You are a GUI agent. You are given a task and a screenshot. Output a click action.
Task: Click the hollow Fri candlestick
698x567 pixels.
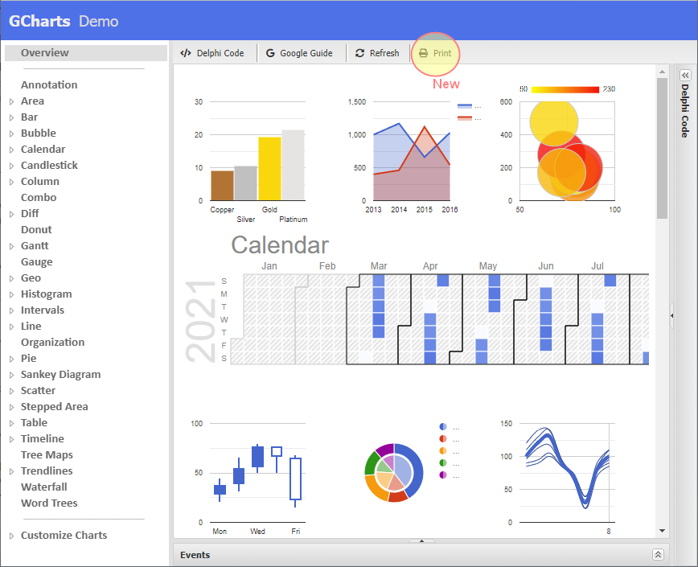[296, 479]
